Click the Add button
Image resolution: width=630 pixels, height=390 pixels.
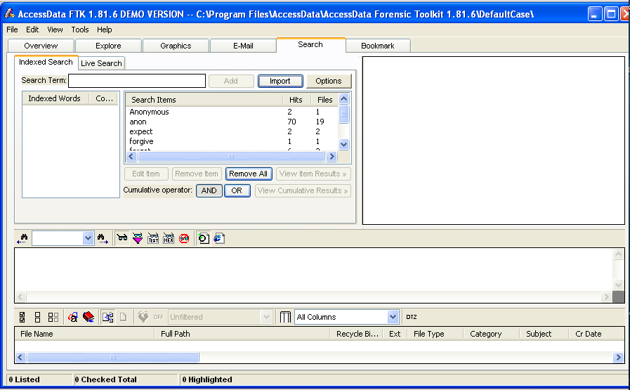(231, 81)
